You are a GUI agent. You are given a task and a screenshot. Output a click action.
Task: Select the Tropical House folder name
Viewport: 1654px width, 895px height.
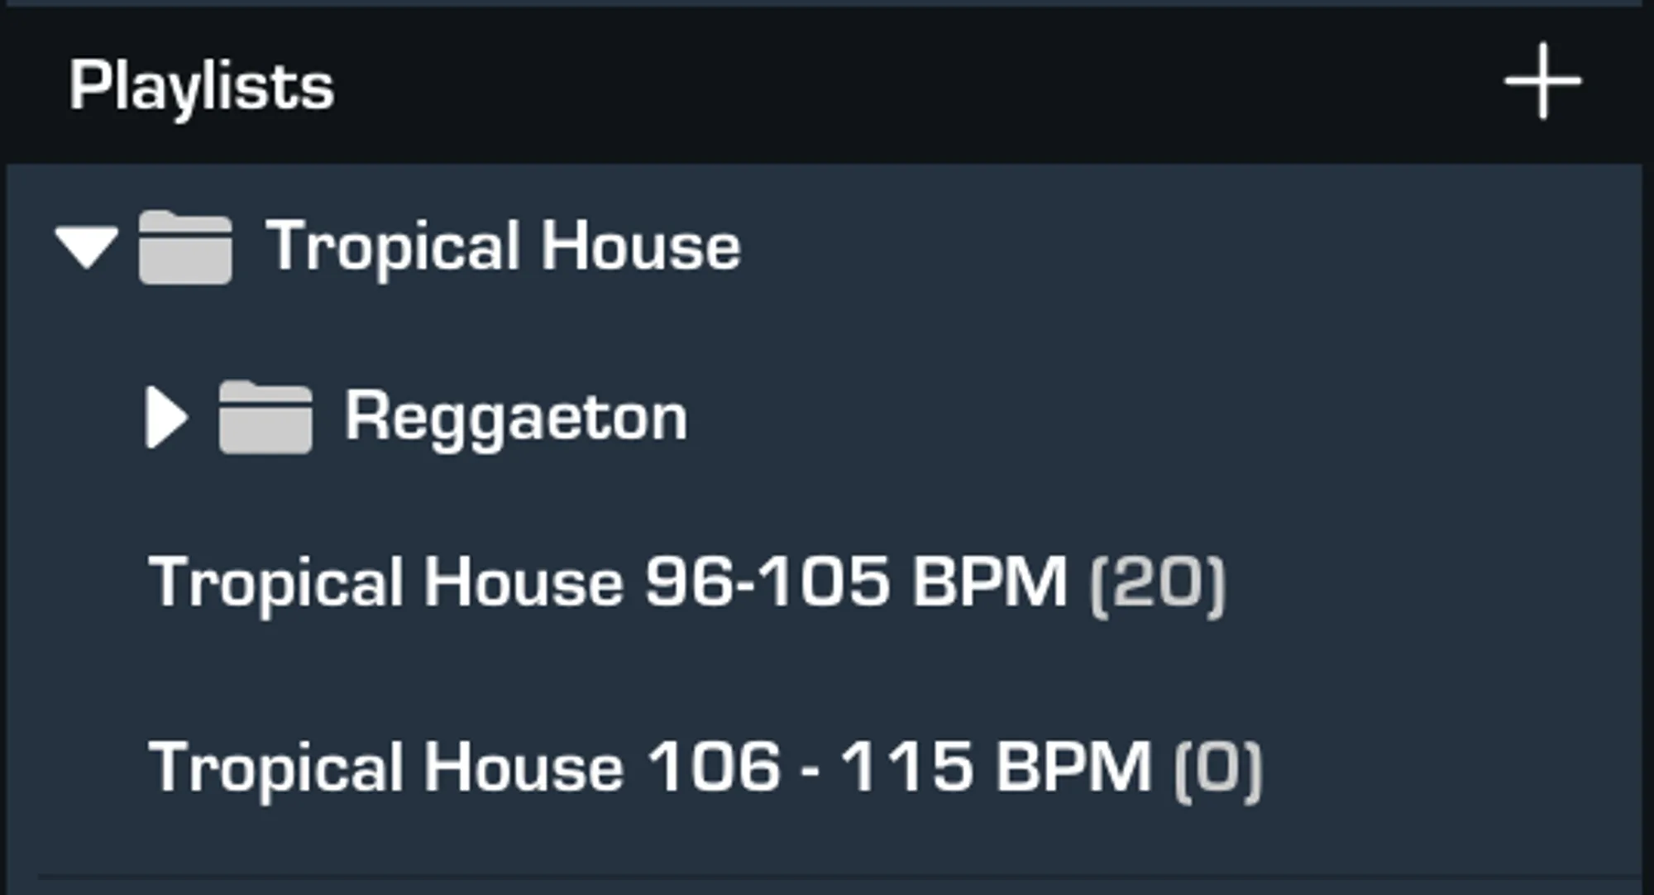(x=503, y=246)
